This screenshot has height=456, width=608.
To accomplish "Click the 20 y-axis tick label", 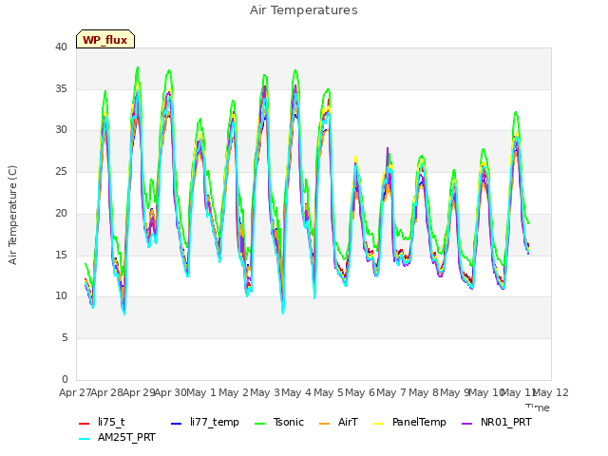I will pos(61,213).
